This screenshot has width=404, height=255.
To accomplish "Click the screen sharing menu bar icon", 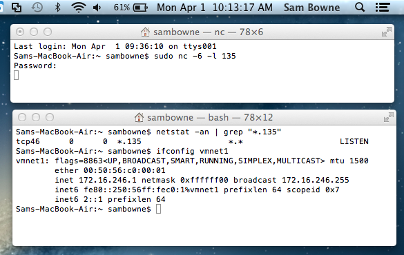I will click(17, 7).
